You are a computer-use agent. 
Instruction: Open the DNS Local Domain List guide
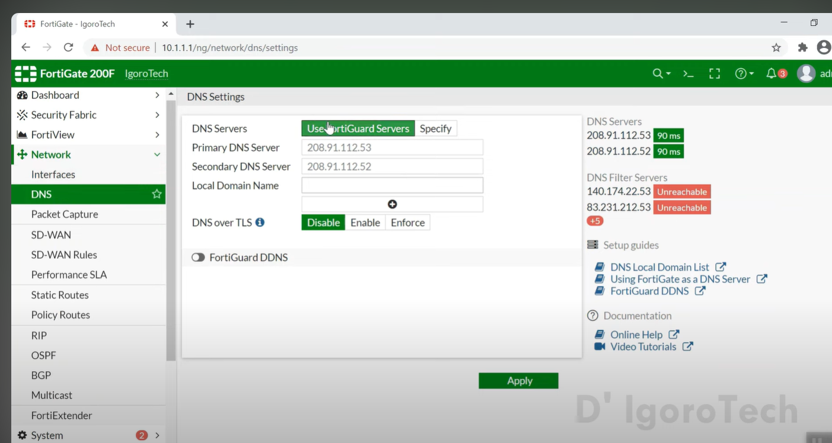point(659,267)
